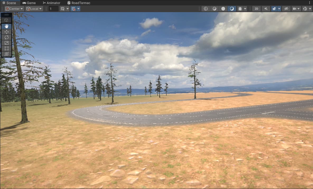This screenshot has width=313, height=189.
Task: Open the Animator tab
Action: click(x=52, y=3)
